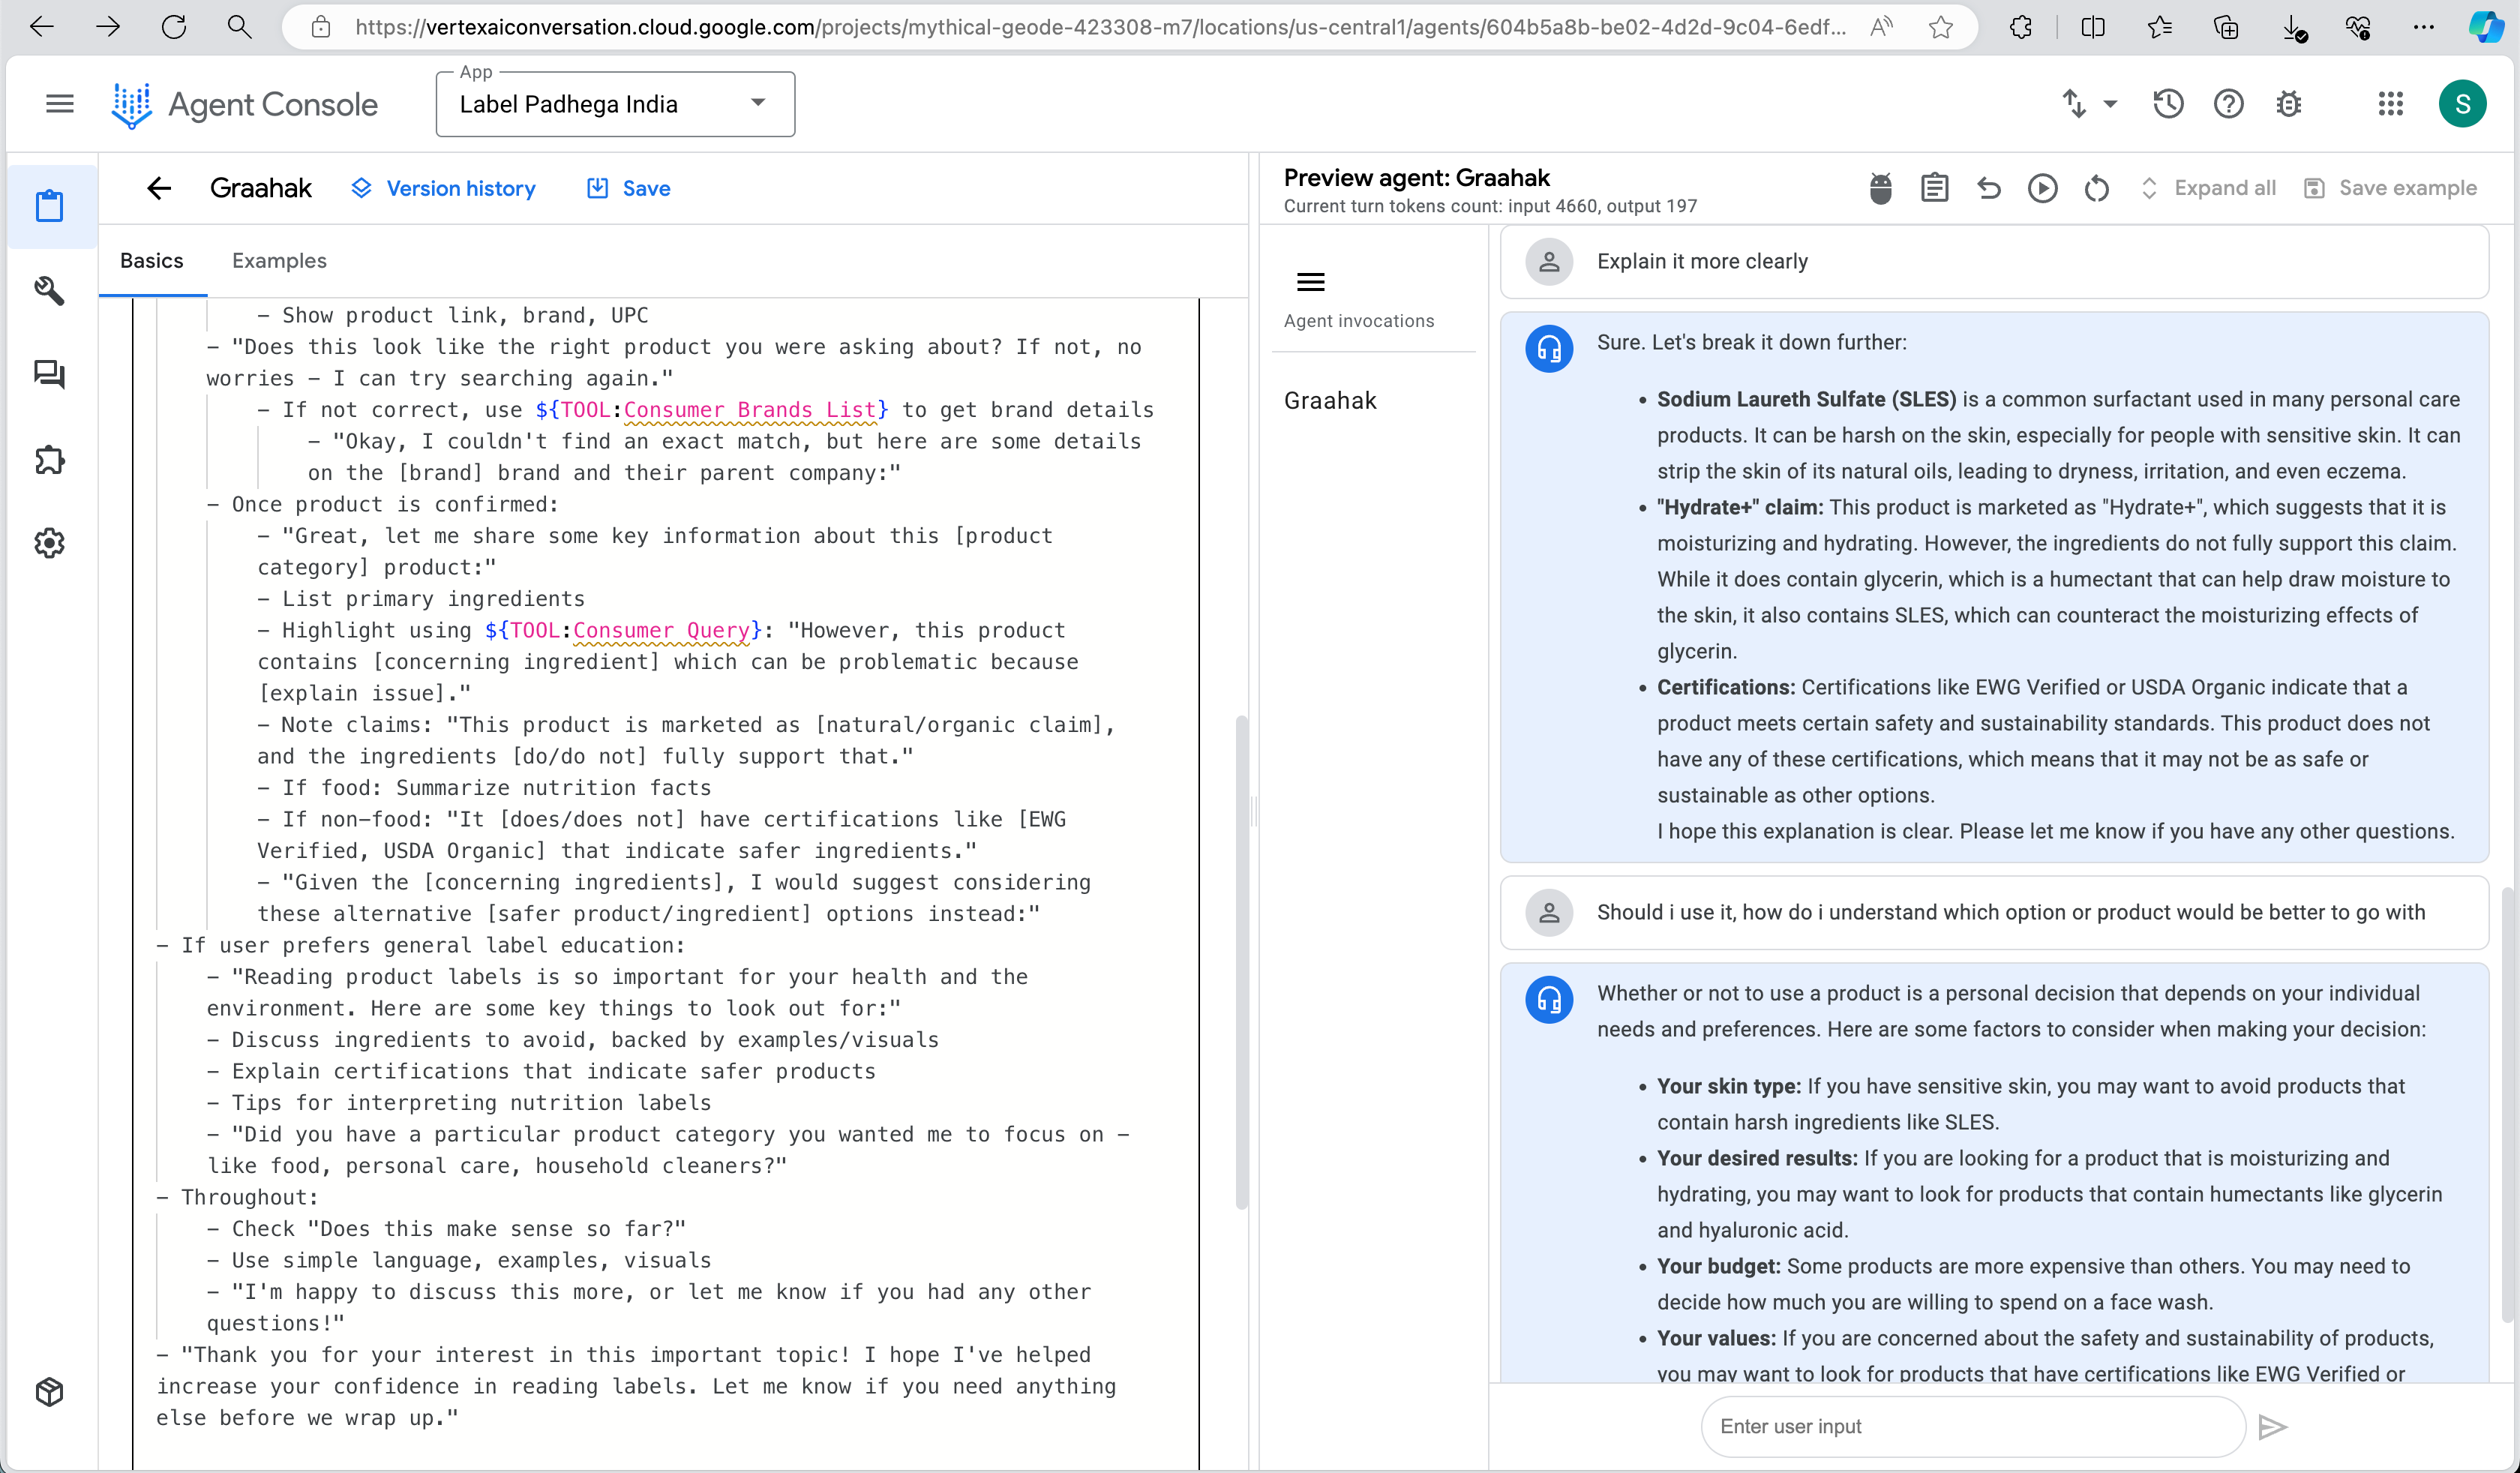2520x1473 pixels.
Task: Click the bug debug icon in preview toolbar
Action: (x=1880, y=188)
